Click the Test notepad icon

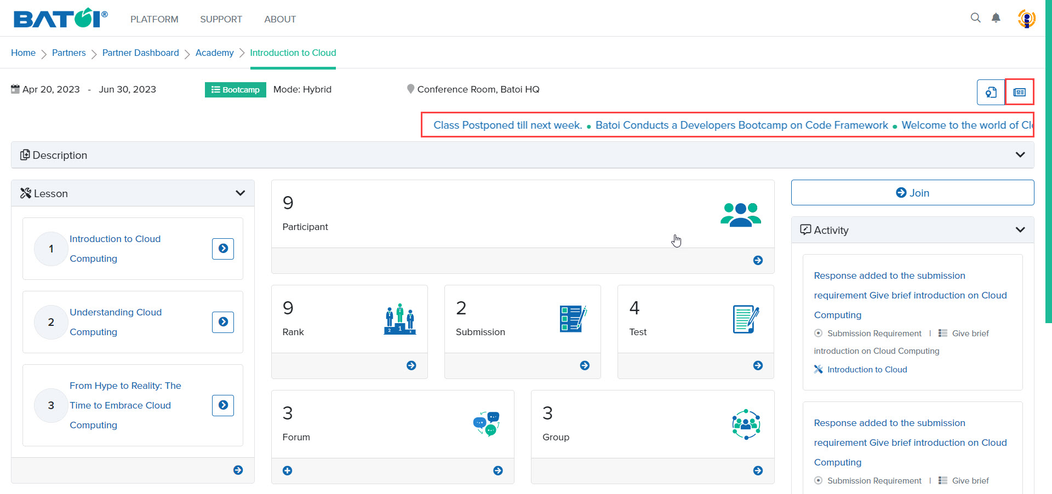746,319
